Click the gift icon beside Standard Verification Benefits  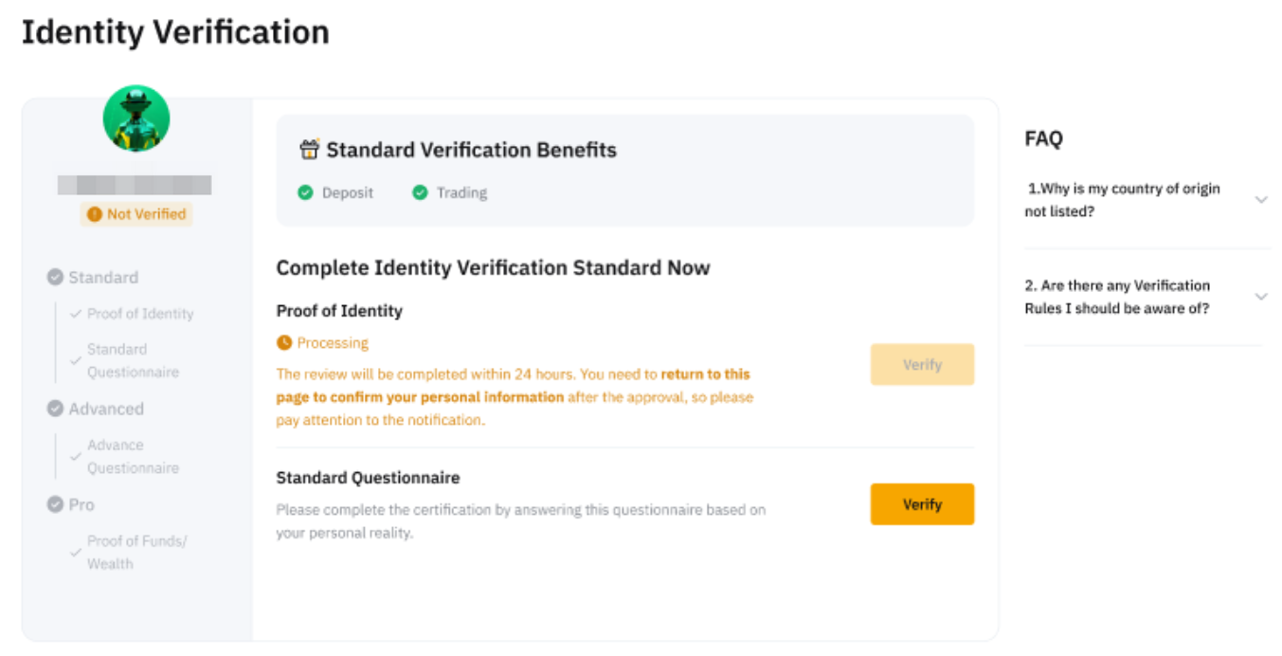[309, 150]
